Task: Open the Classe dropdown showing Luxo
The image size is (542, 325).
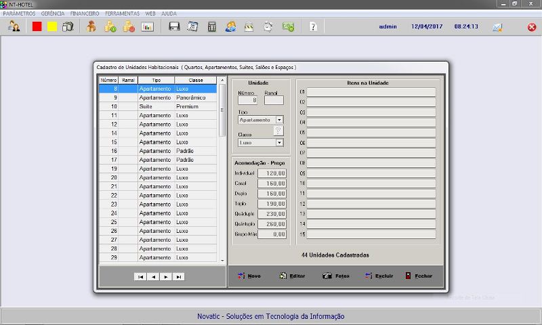Action: pyautogui.click(x=279, y=143)
